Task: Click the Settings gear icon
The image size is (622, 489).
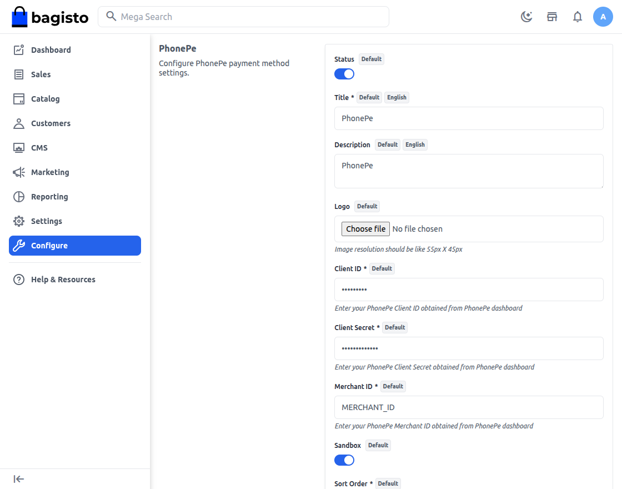Action: click(x=19, y=221)
